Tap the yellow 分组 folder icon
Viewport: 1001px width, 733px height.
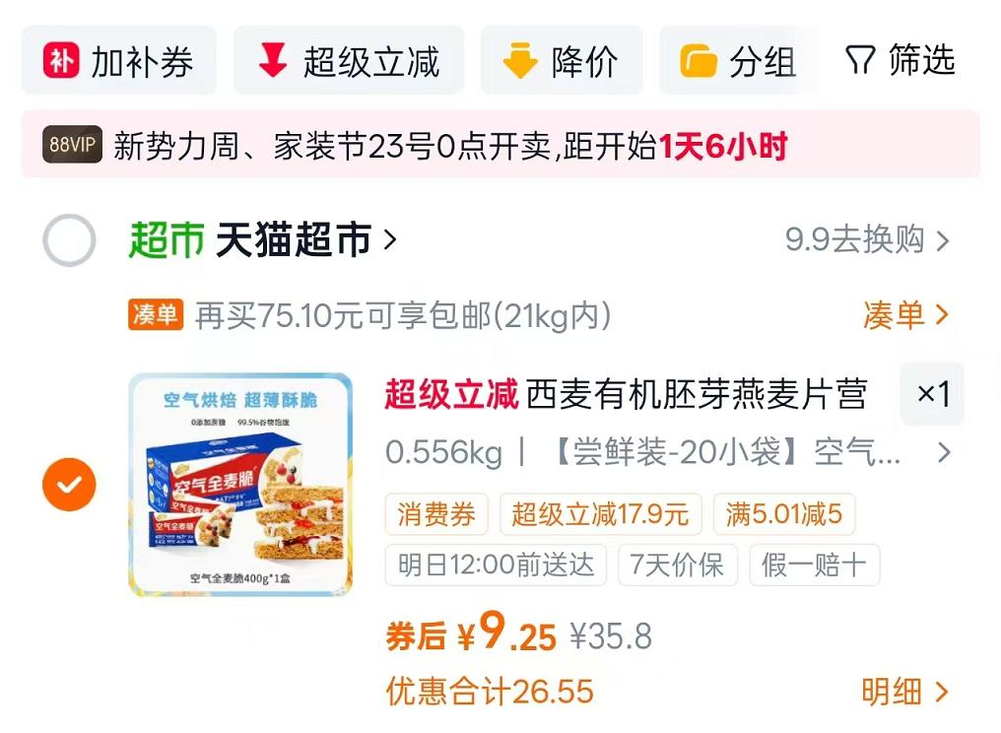click(x=699, y=61)
